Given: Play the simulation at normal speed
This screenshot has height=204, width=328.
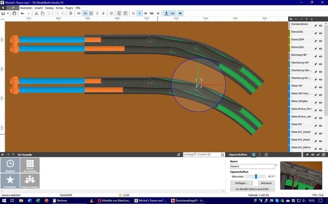Looking at the screenshot, I should [x=140, y=14].
